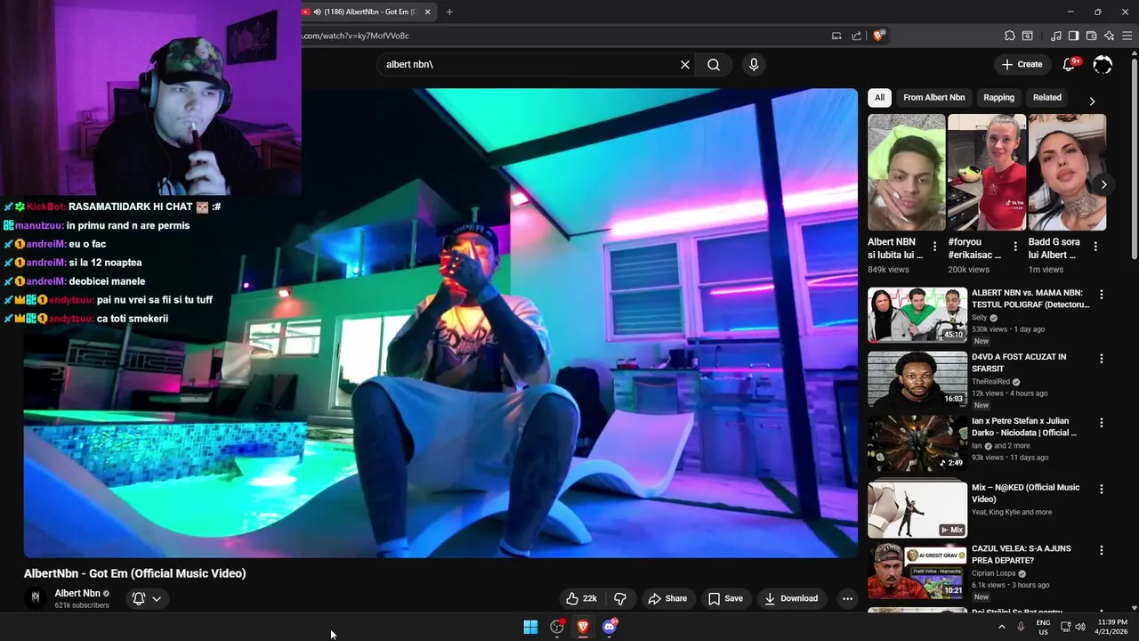
Task: Select the Rapping filter chip
Action: [x=998, y=98]
